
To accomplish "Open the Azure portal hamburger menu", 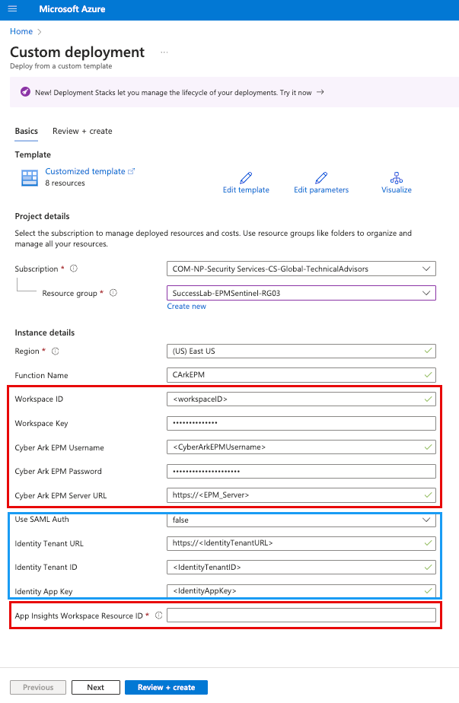I will pos(11,9).
